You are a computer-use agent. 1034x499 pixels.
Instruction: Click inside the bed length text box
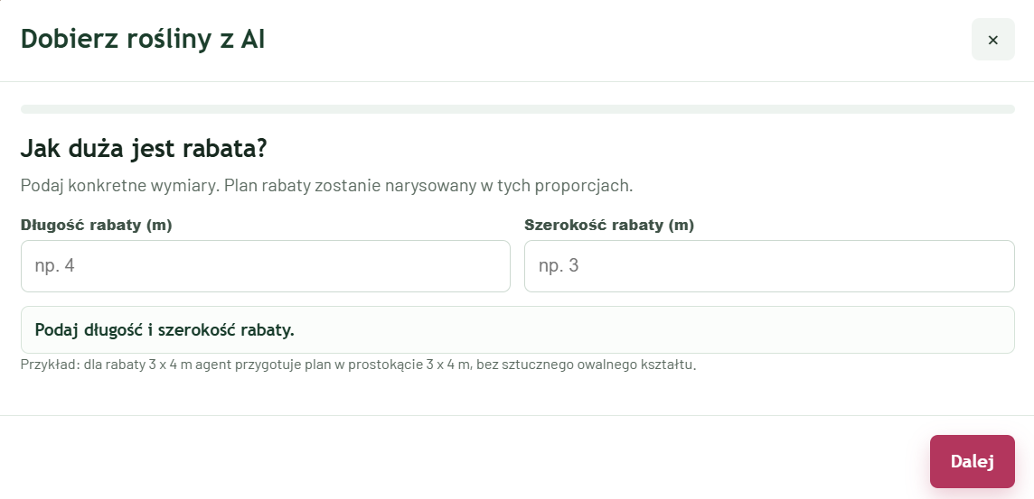pos(266,266)
